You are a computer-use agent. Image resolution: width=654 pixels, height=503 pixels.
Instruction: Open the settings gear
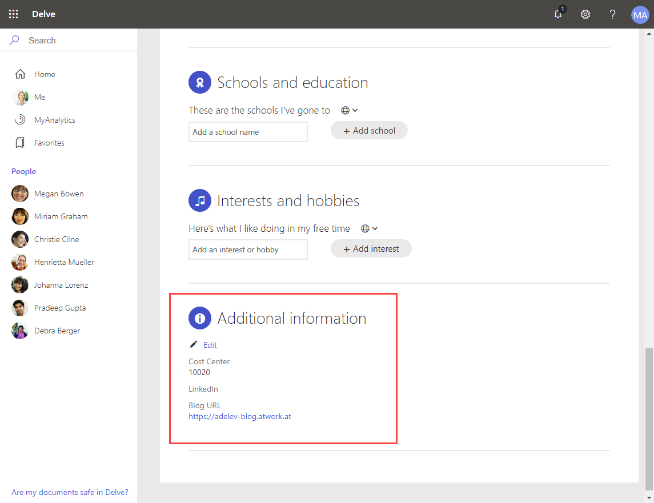point(585,14)
